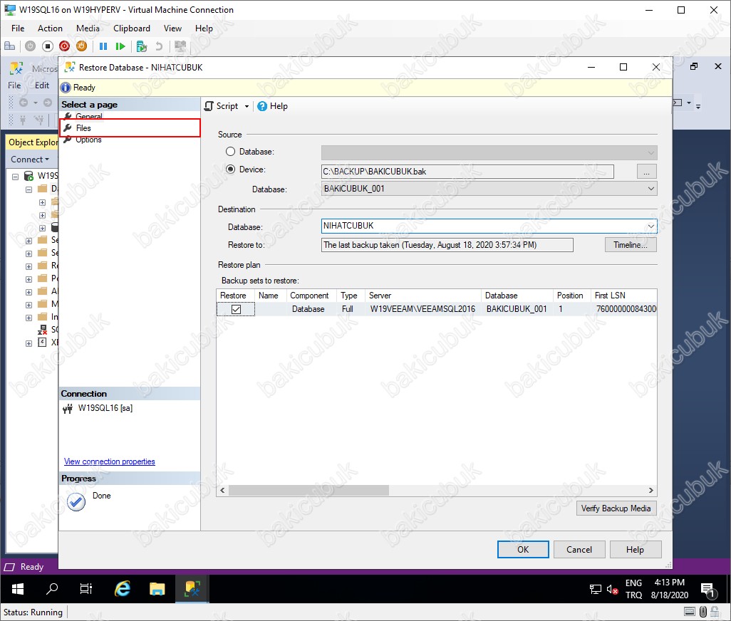Click the server icon beside W19S node

[x=29, y=176]
